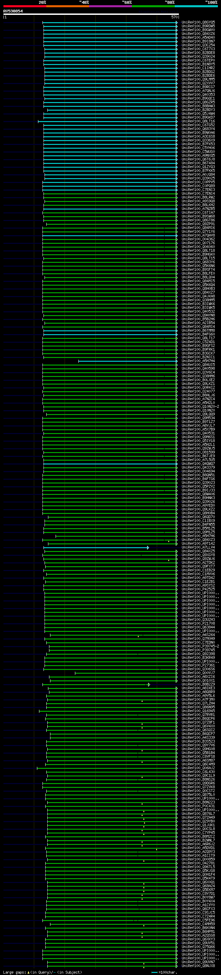Open the UniRef100_O42781 entry
This screenshot has height=975, width=221.
[198, 863]
